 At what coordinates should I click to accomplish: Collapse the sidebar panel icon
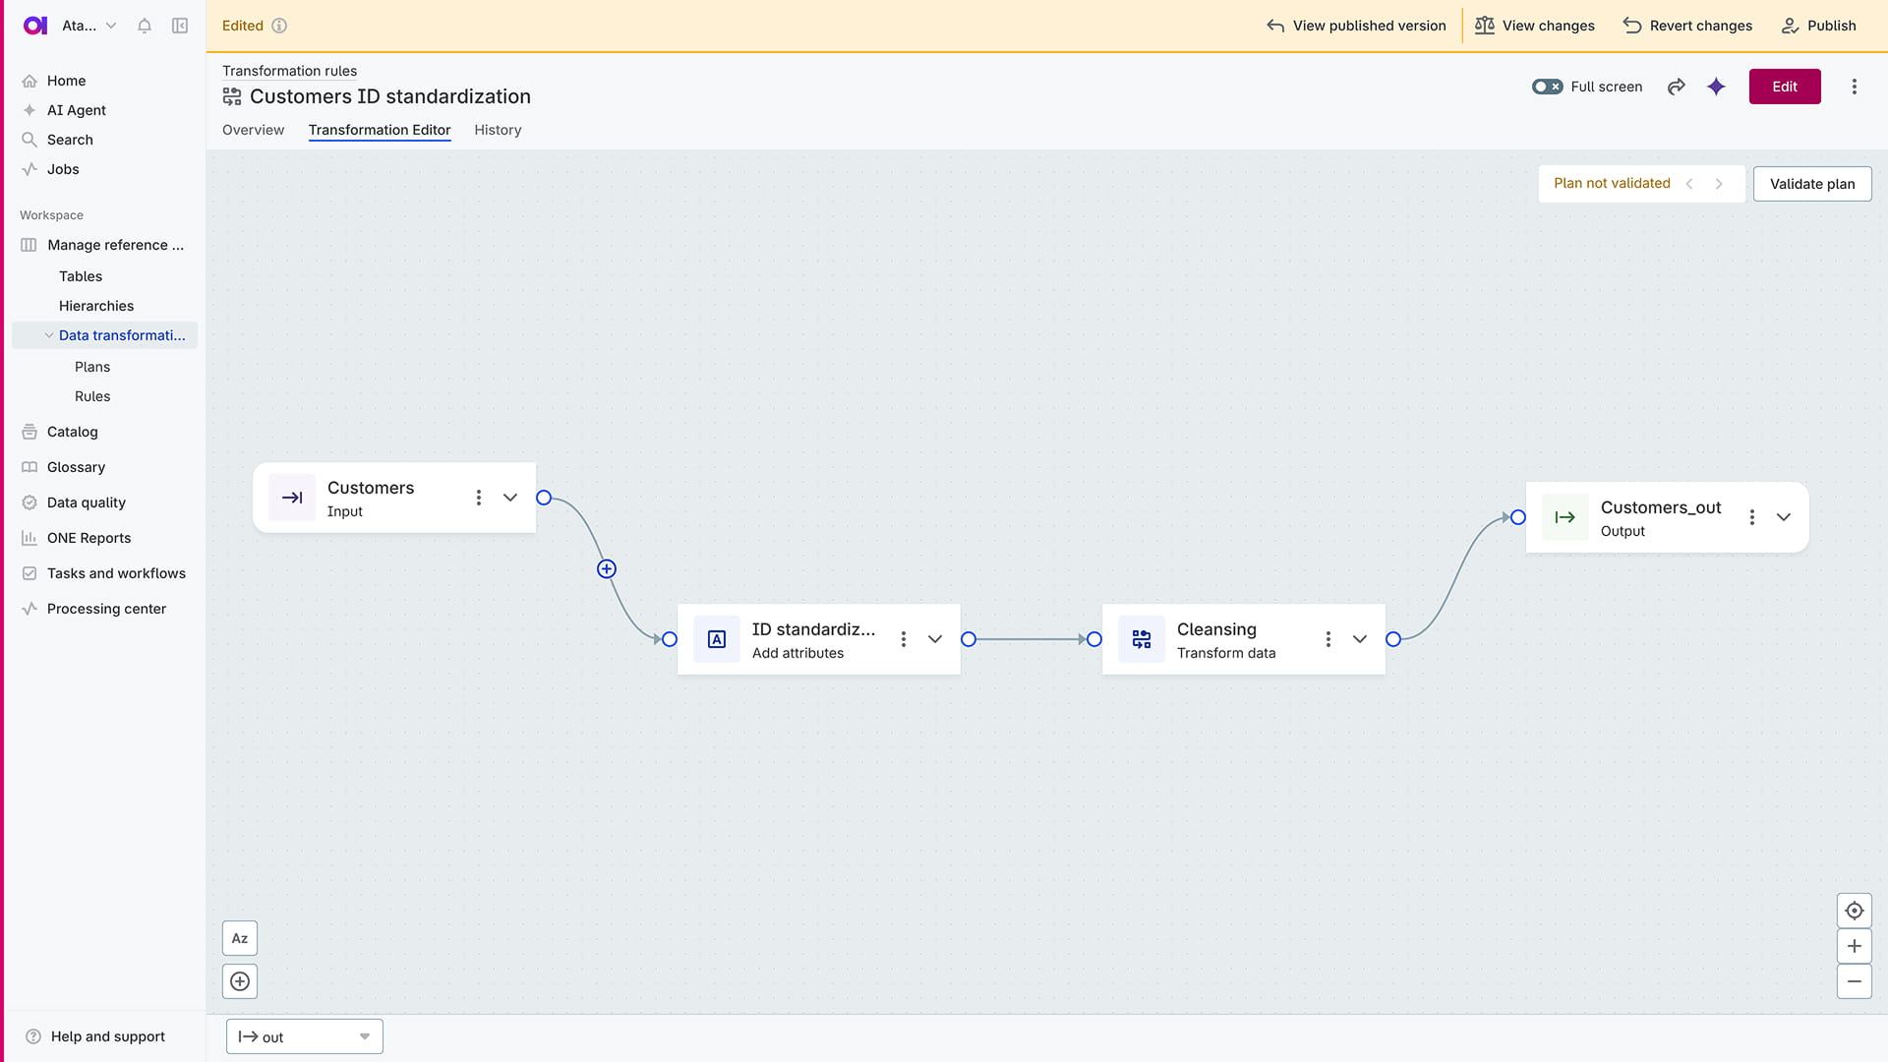[x=180, y=26]
